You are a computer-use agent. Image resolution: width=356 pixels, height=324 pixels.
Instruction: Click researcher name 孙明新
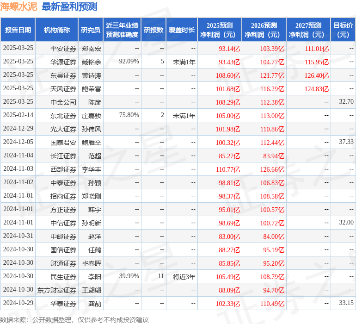coord(92,223)
